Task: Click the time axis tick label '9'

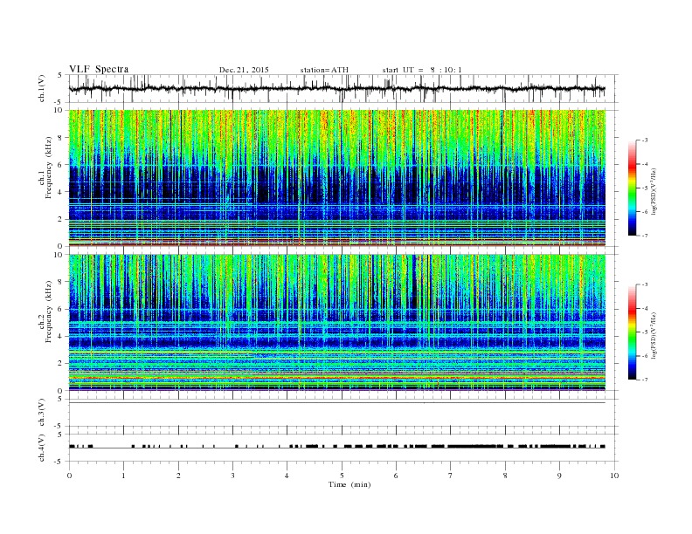Action: pyautogui.click(x=559, y=476)
